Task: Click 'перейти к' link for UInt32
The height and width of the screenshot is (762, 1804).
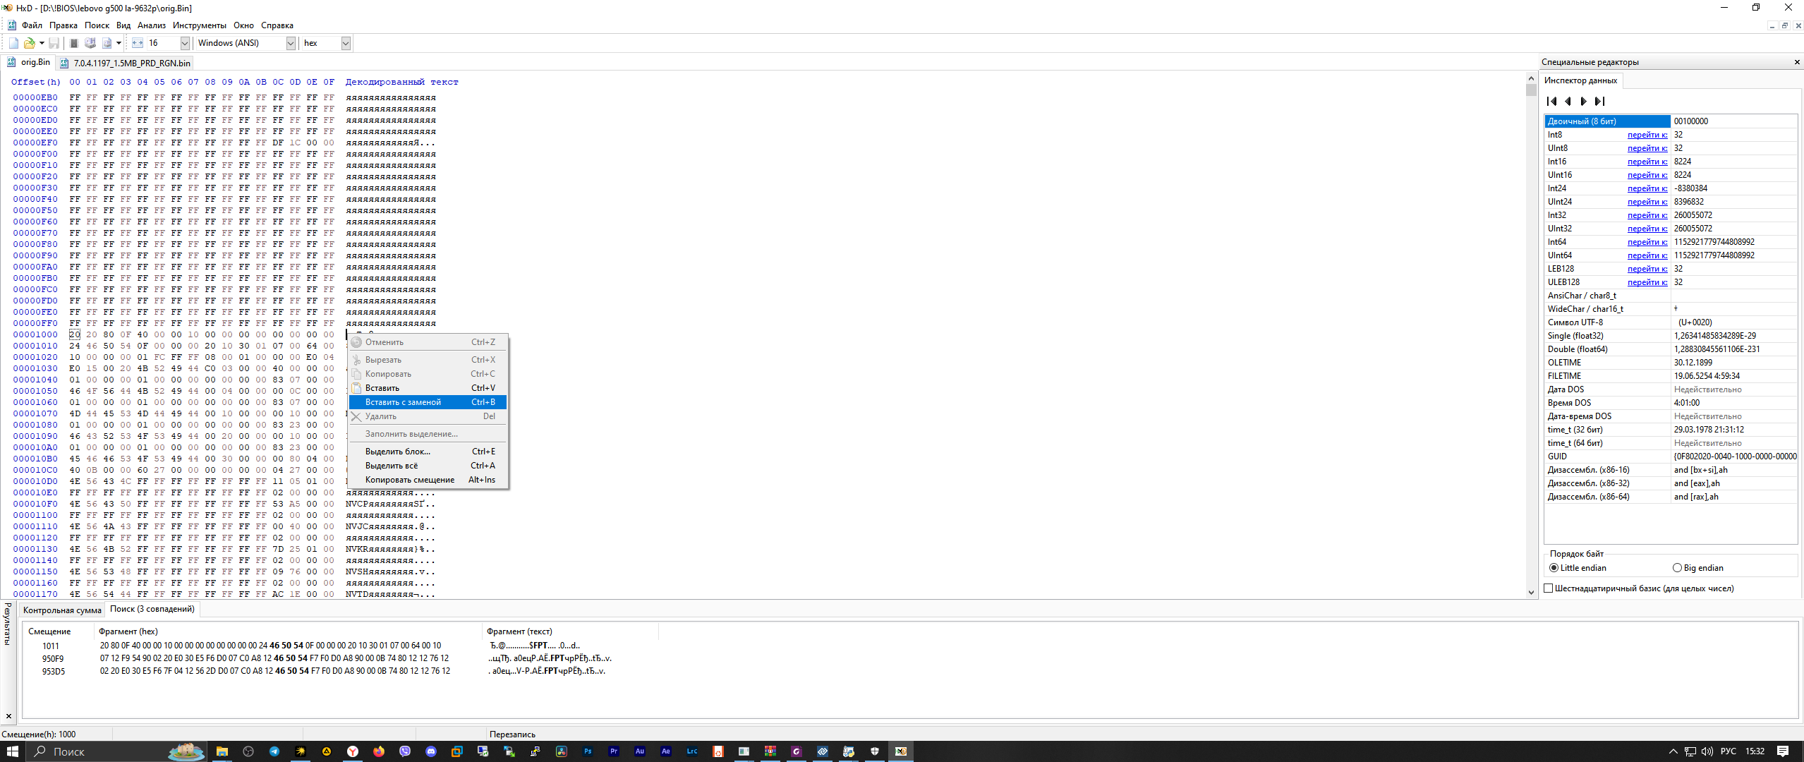Action: click(x=1647, y=229)
